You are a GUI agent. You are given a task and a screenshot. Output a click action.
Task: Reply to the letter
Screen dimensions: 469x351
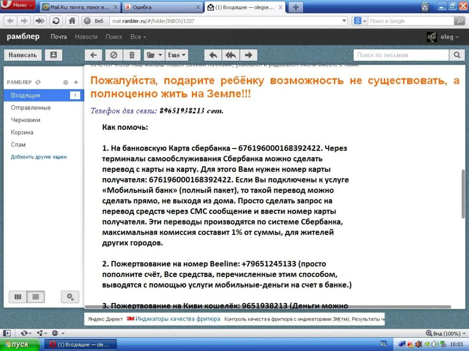tap(213, 55)
